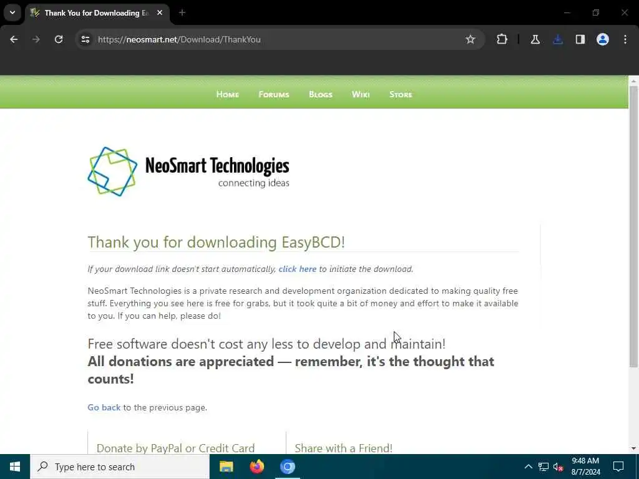639x479 pixels.
Task: Click the Chrome taskbar icon
Action: [x=287, y=467]
